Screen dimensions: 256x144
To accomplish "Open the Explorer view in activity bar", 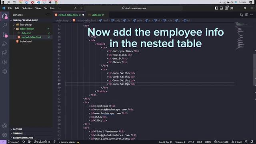I will 4,16.
